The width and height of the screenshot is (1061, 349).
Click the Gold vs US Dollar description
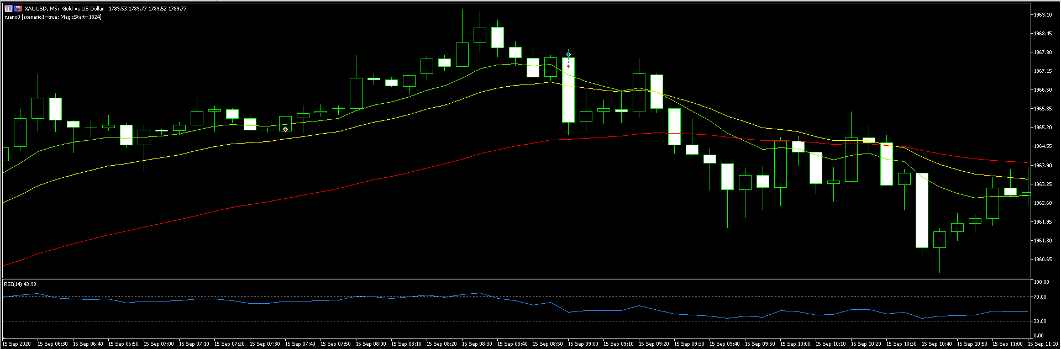point(83,9)
